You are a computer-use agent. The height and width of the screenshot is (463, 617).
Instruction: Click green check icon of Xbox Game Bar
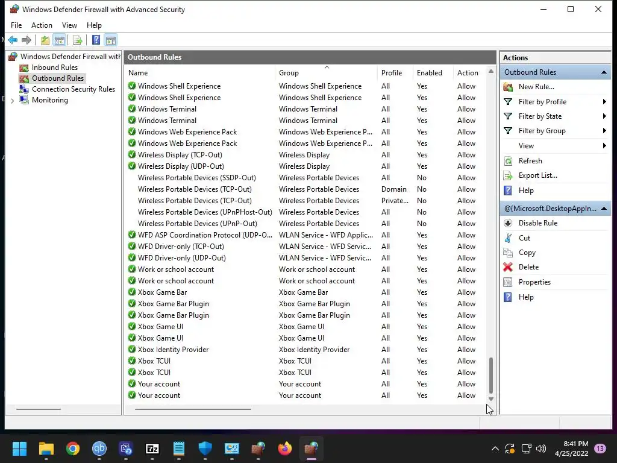132,292
